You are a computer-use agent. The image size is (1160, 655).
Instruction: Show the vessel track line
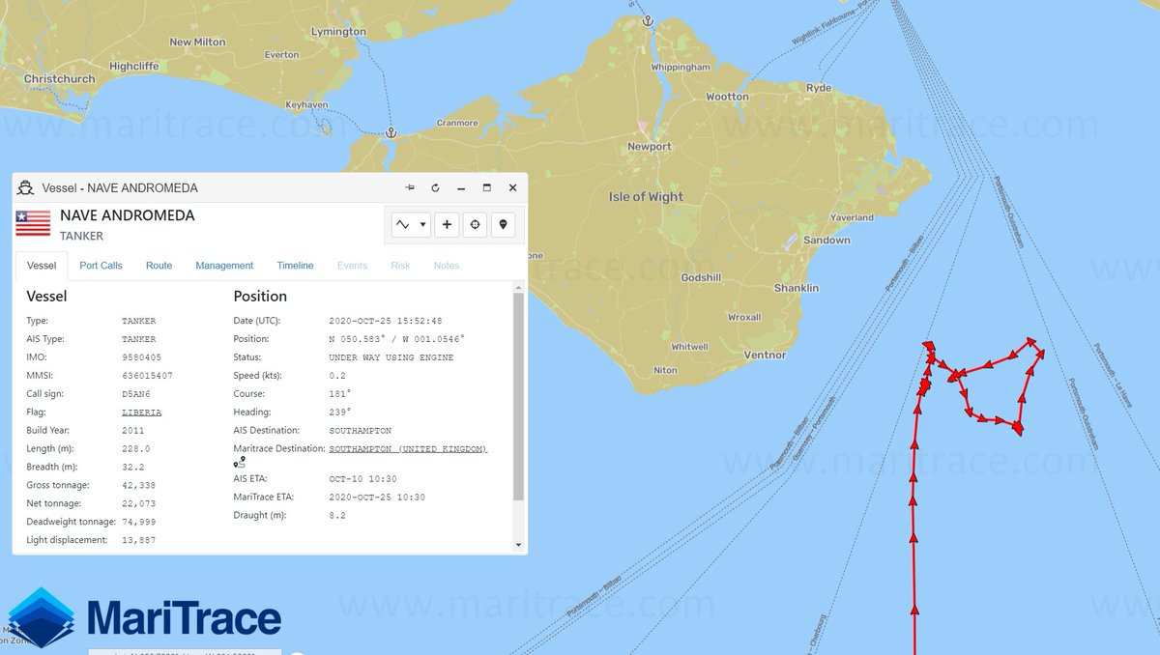click(403, 224)
